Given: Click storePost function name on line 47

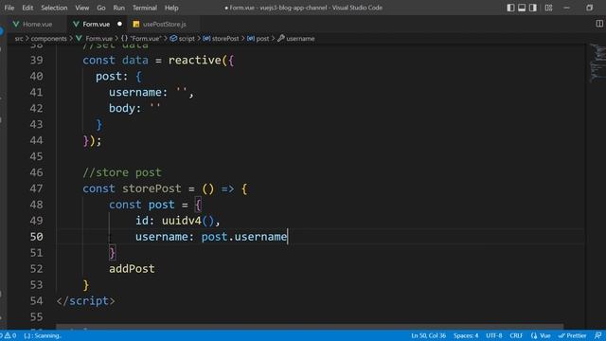Looking at the screenshot, I should tap(151, 188).
